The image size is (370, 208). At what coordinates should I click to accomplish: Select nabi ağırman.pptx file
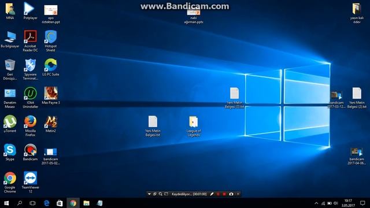coord(194,17)
